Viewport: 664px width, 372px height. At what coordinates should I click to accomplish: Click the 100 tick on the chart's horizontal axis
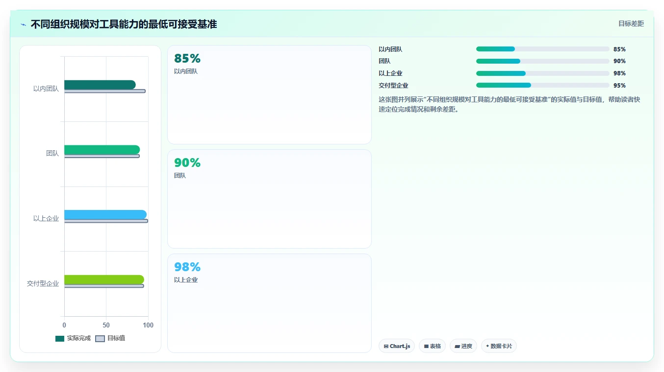tap(148, 325)
